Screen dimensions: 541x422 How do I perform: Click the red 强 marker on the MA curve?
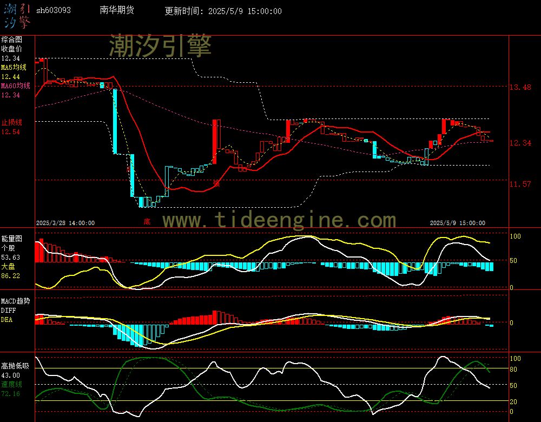pyautogui.click(x=216, y=183)
